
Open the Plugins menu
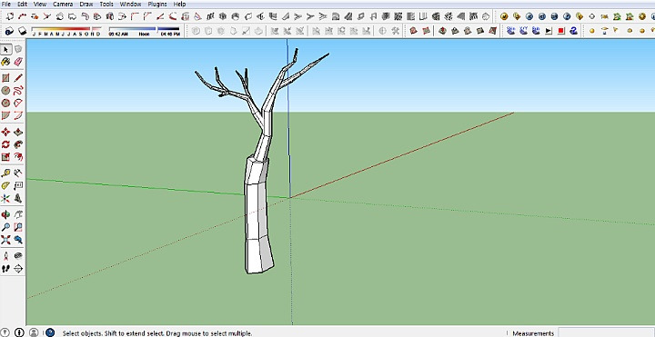pyautogui.click(x=157, y=4)
